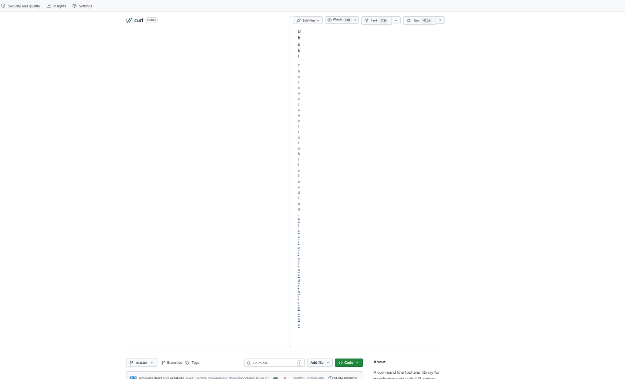Click the Security and quality shield icon
The height and width of the screenshot is (379, 625).
coord(3,6)
